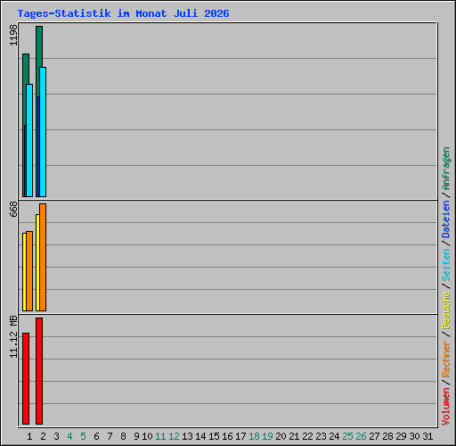
Task: Click day 31 on the x-axis
Action: click(427, 436)
